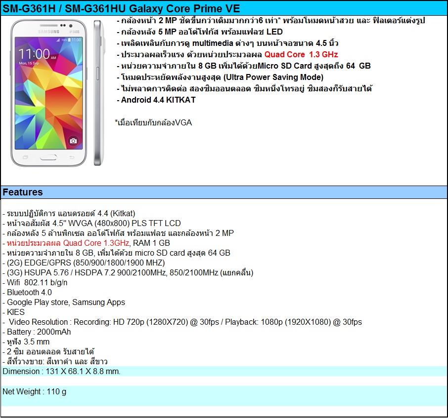Click the 11:00 clock on the phone screen
The image size is (448, 418).
pyautogui.click(x=34, y=54)
